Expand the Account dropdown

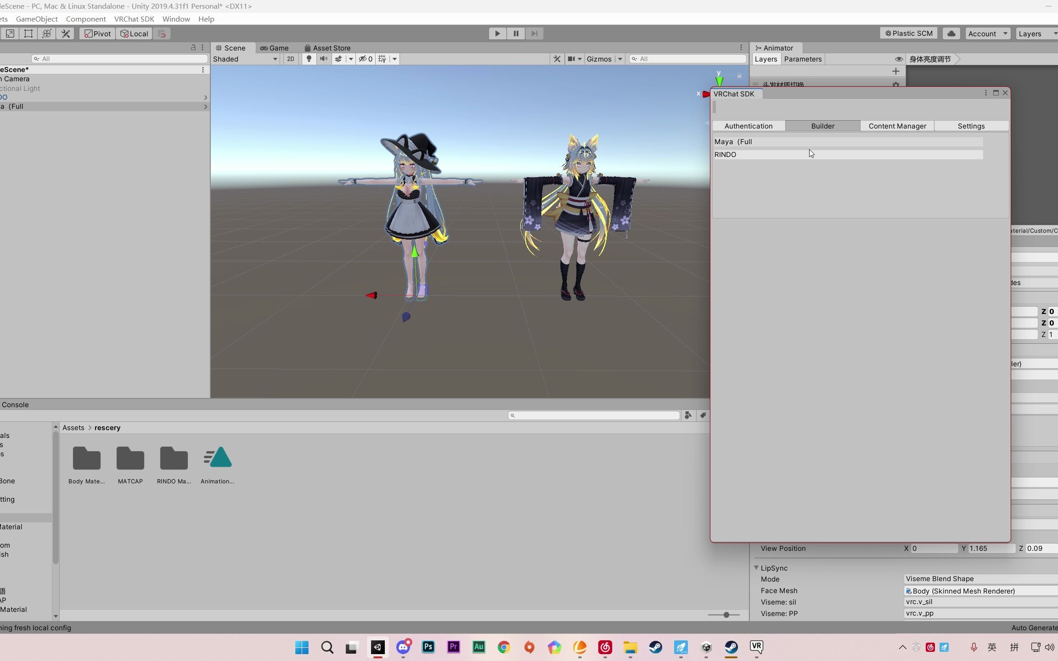click(x=987, y=33)
